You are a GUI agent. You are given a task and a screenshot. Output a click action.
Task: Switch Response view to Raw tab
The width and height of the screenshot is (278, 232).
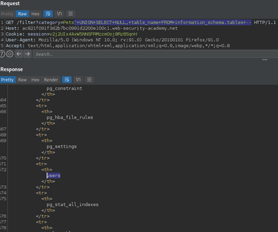pos(22,80)
